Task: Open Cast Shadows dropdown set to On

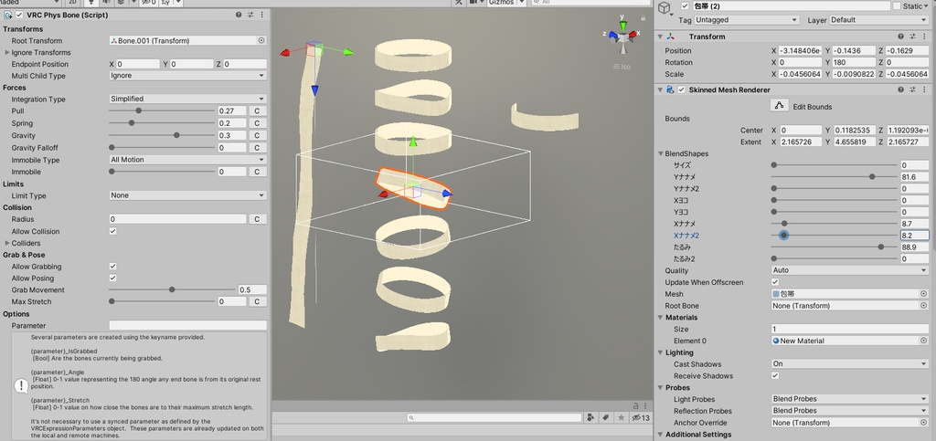Action: tap(849, 363)
